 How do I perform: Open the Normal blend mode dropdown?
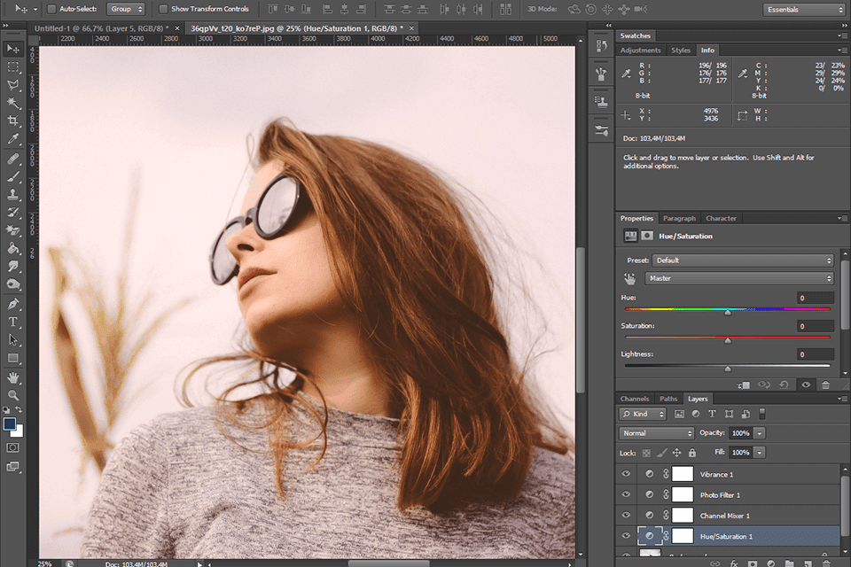click(x=656, y=433)
